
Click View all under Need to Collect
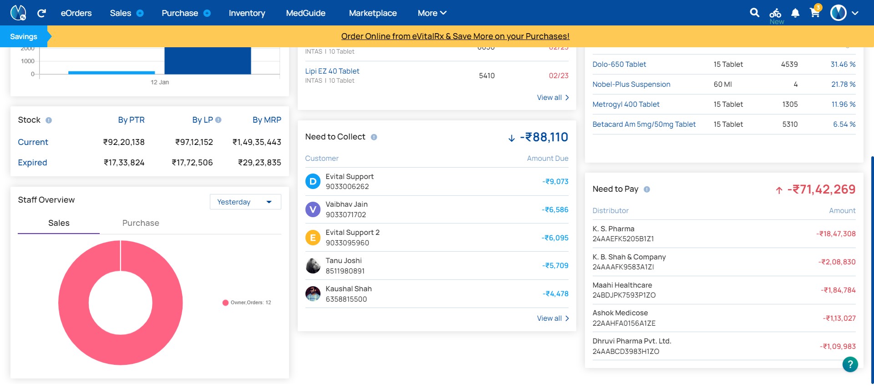coord(553,318)
